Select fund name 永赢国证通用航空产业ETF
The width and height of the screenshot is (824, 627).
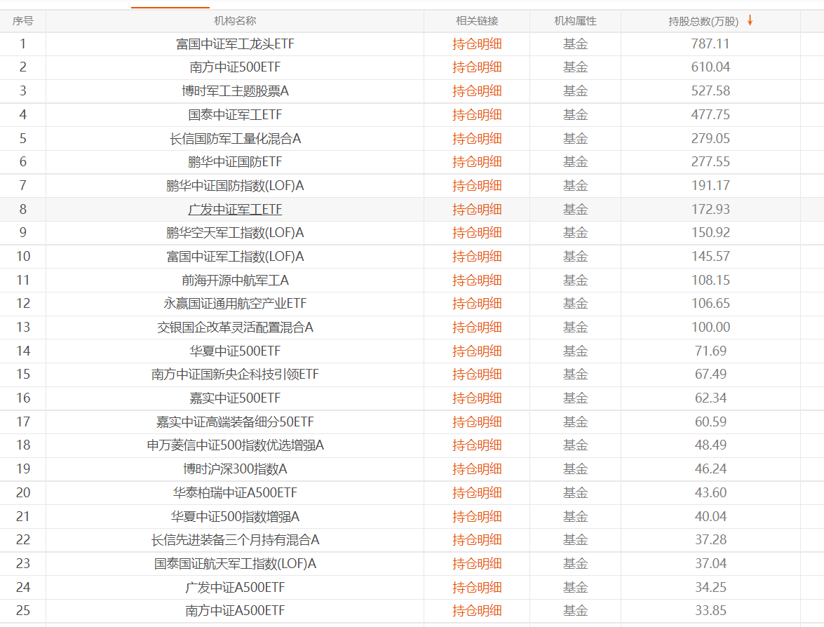point(235,303)
